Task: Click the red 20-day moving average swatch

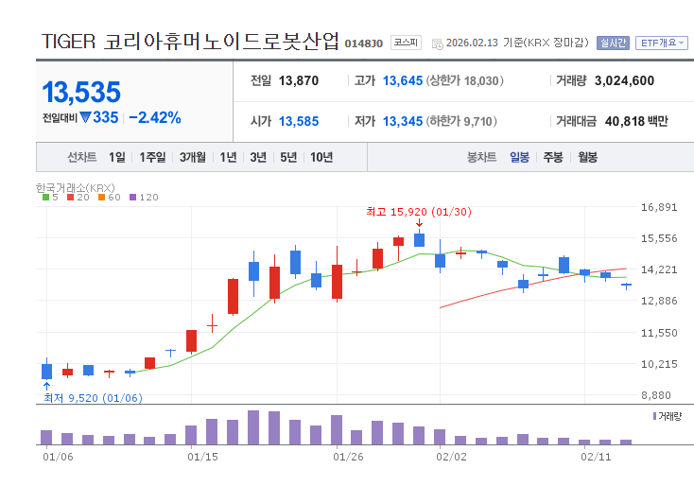Action: 70,198
